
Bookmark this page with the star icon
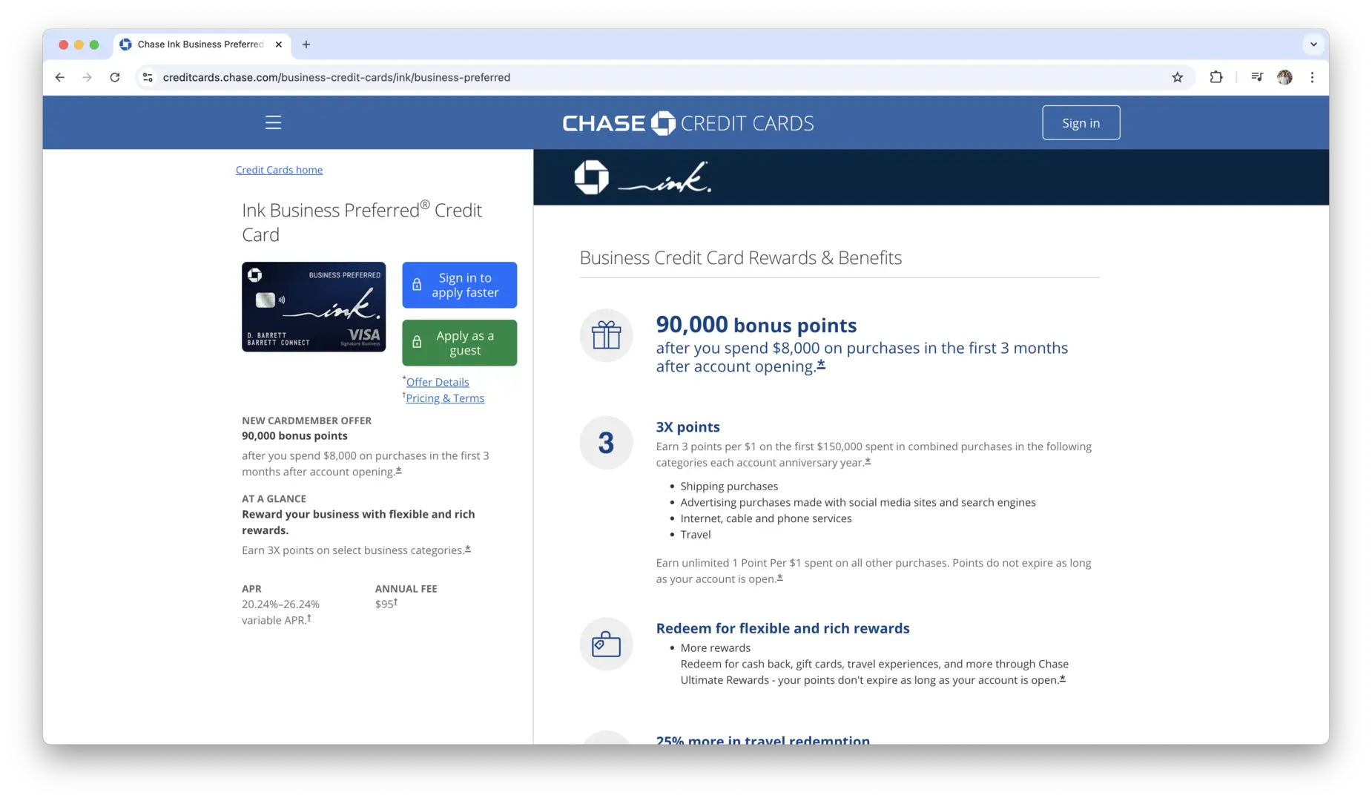(1177, 77)
